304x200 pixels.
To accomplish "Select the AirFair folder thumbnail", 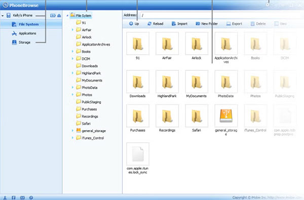I will [x=167, y=44].
